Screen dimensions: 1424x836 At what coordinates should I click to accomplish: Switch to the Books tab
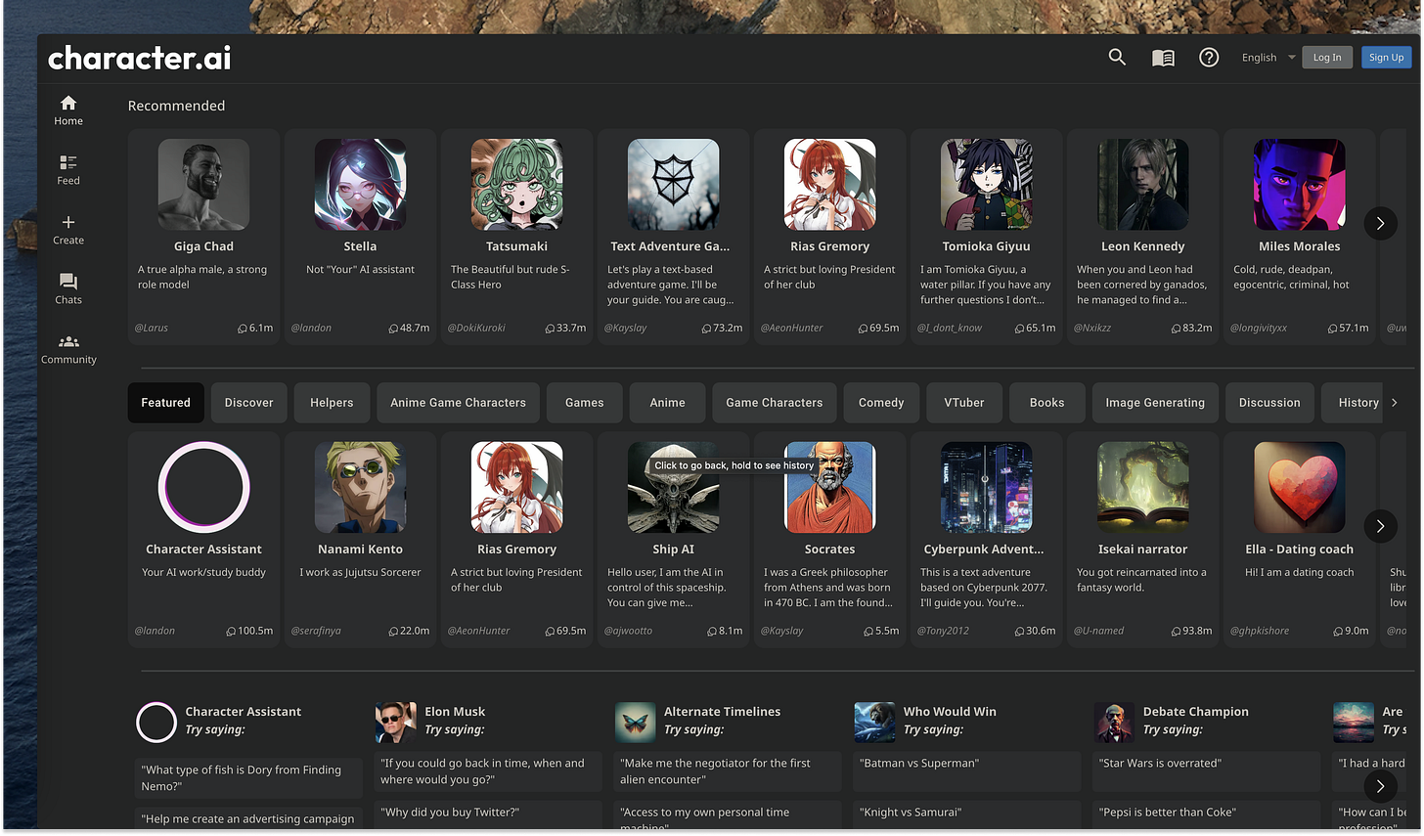(x=1047, y=403)
